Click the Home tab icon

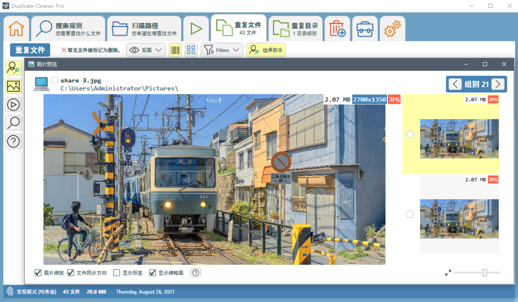pos(16,28)
